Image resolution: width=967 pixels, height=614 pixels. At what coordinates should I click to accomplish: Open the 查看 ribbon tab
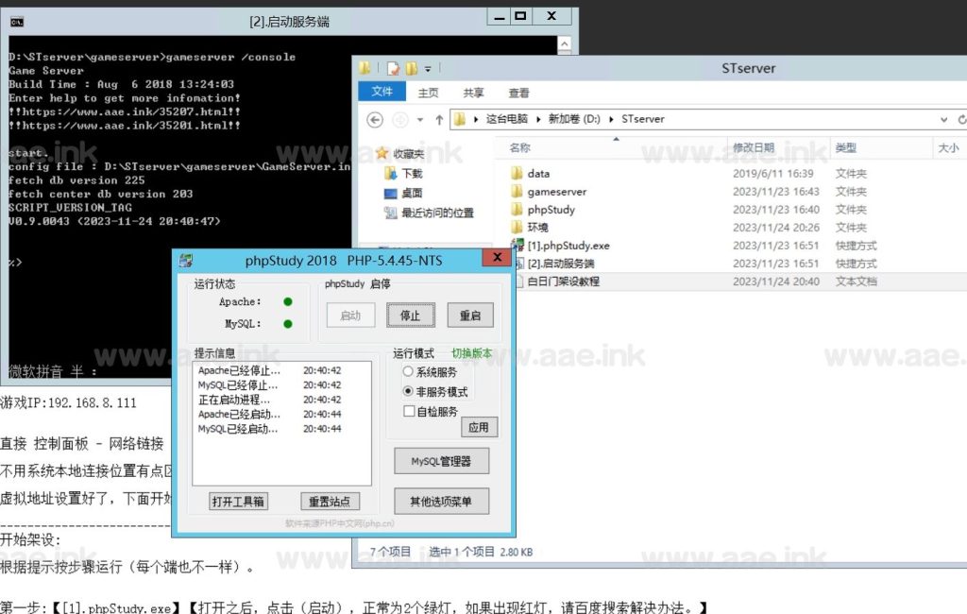pyautogui.click(x=518, y=93)
